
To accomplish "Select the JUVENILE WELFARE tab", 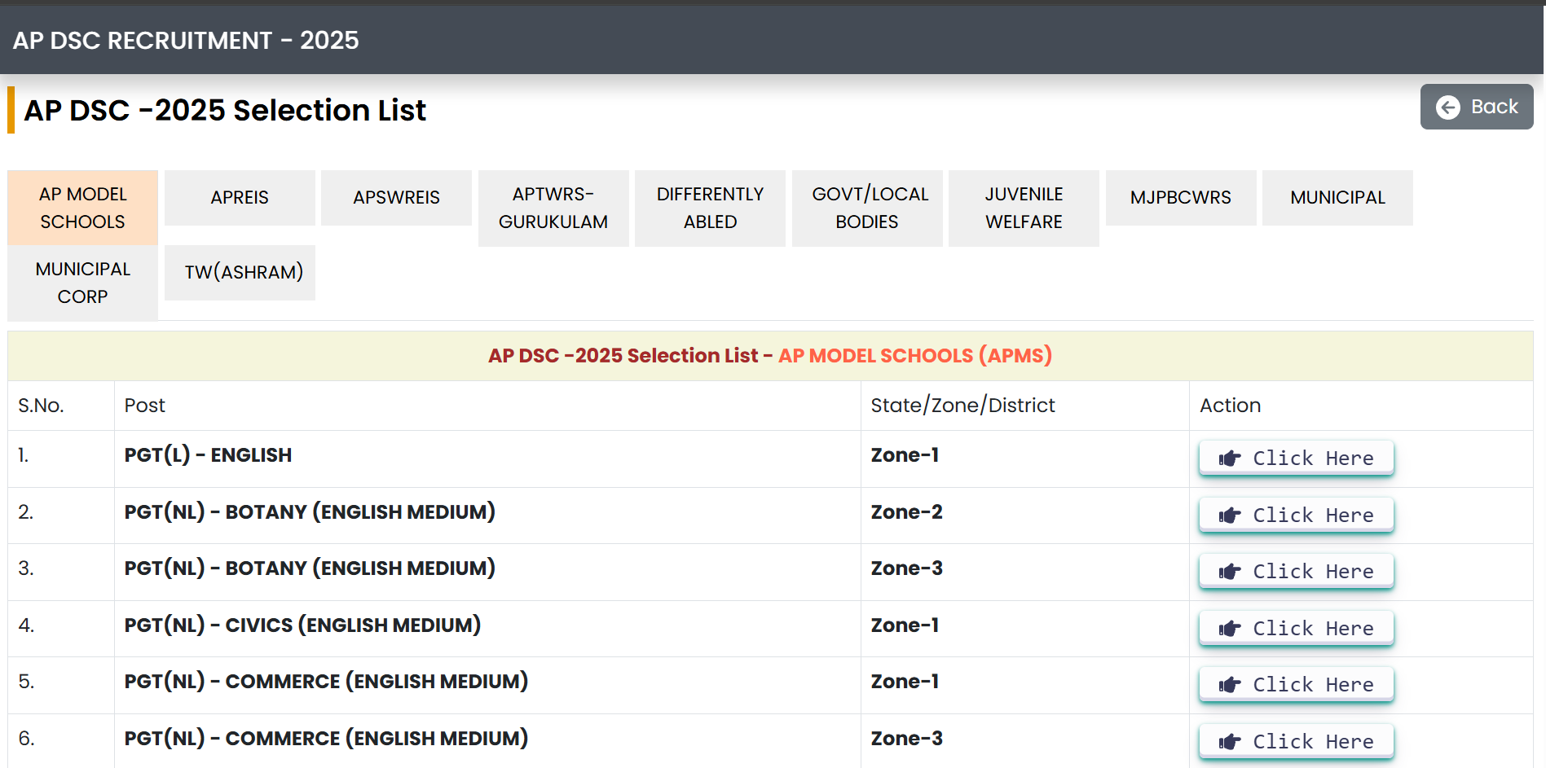I will [1023, 208].
